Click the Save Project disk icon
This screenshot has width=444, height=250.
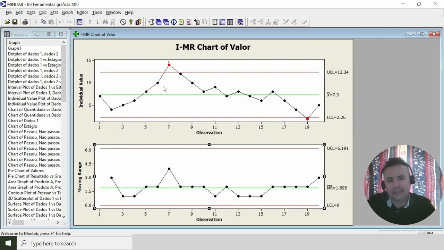(x=15, y=22)
